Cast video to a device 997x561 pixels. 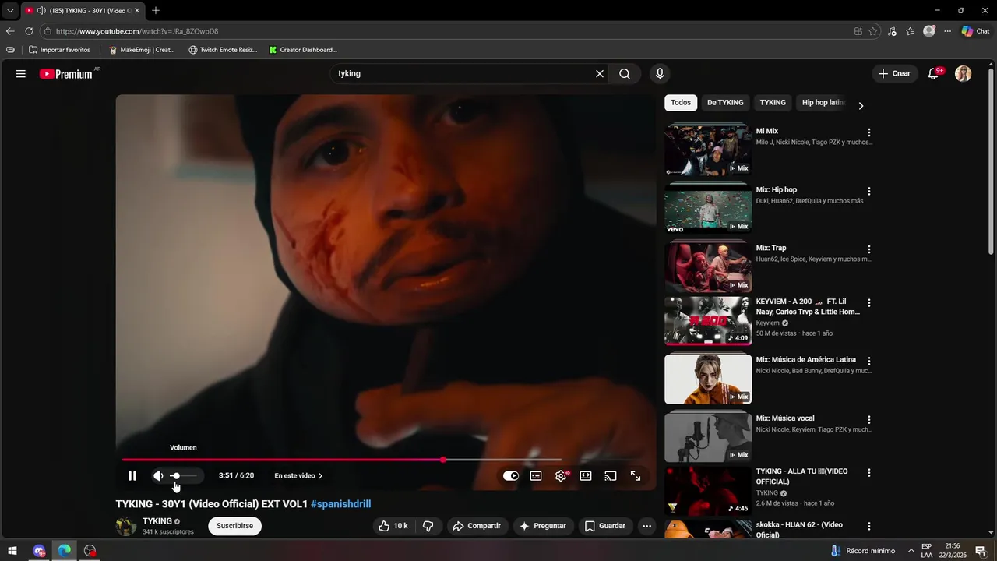tap(611, 476)
